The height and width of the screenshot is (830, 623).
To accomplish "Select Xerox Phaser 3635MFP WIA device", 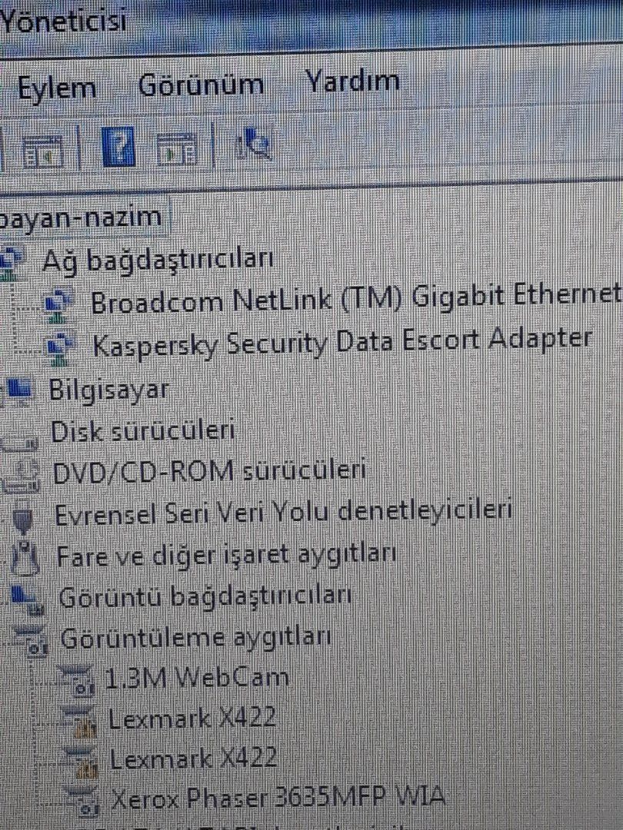I will coord(277,798).
